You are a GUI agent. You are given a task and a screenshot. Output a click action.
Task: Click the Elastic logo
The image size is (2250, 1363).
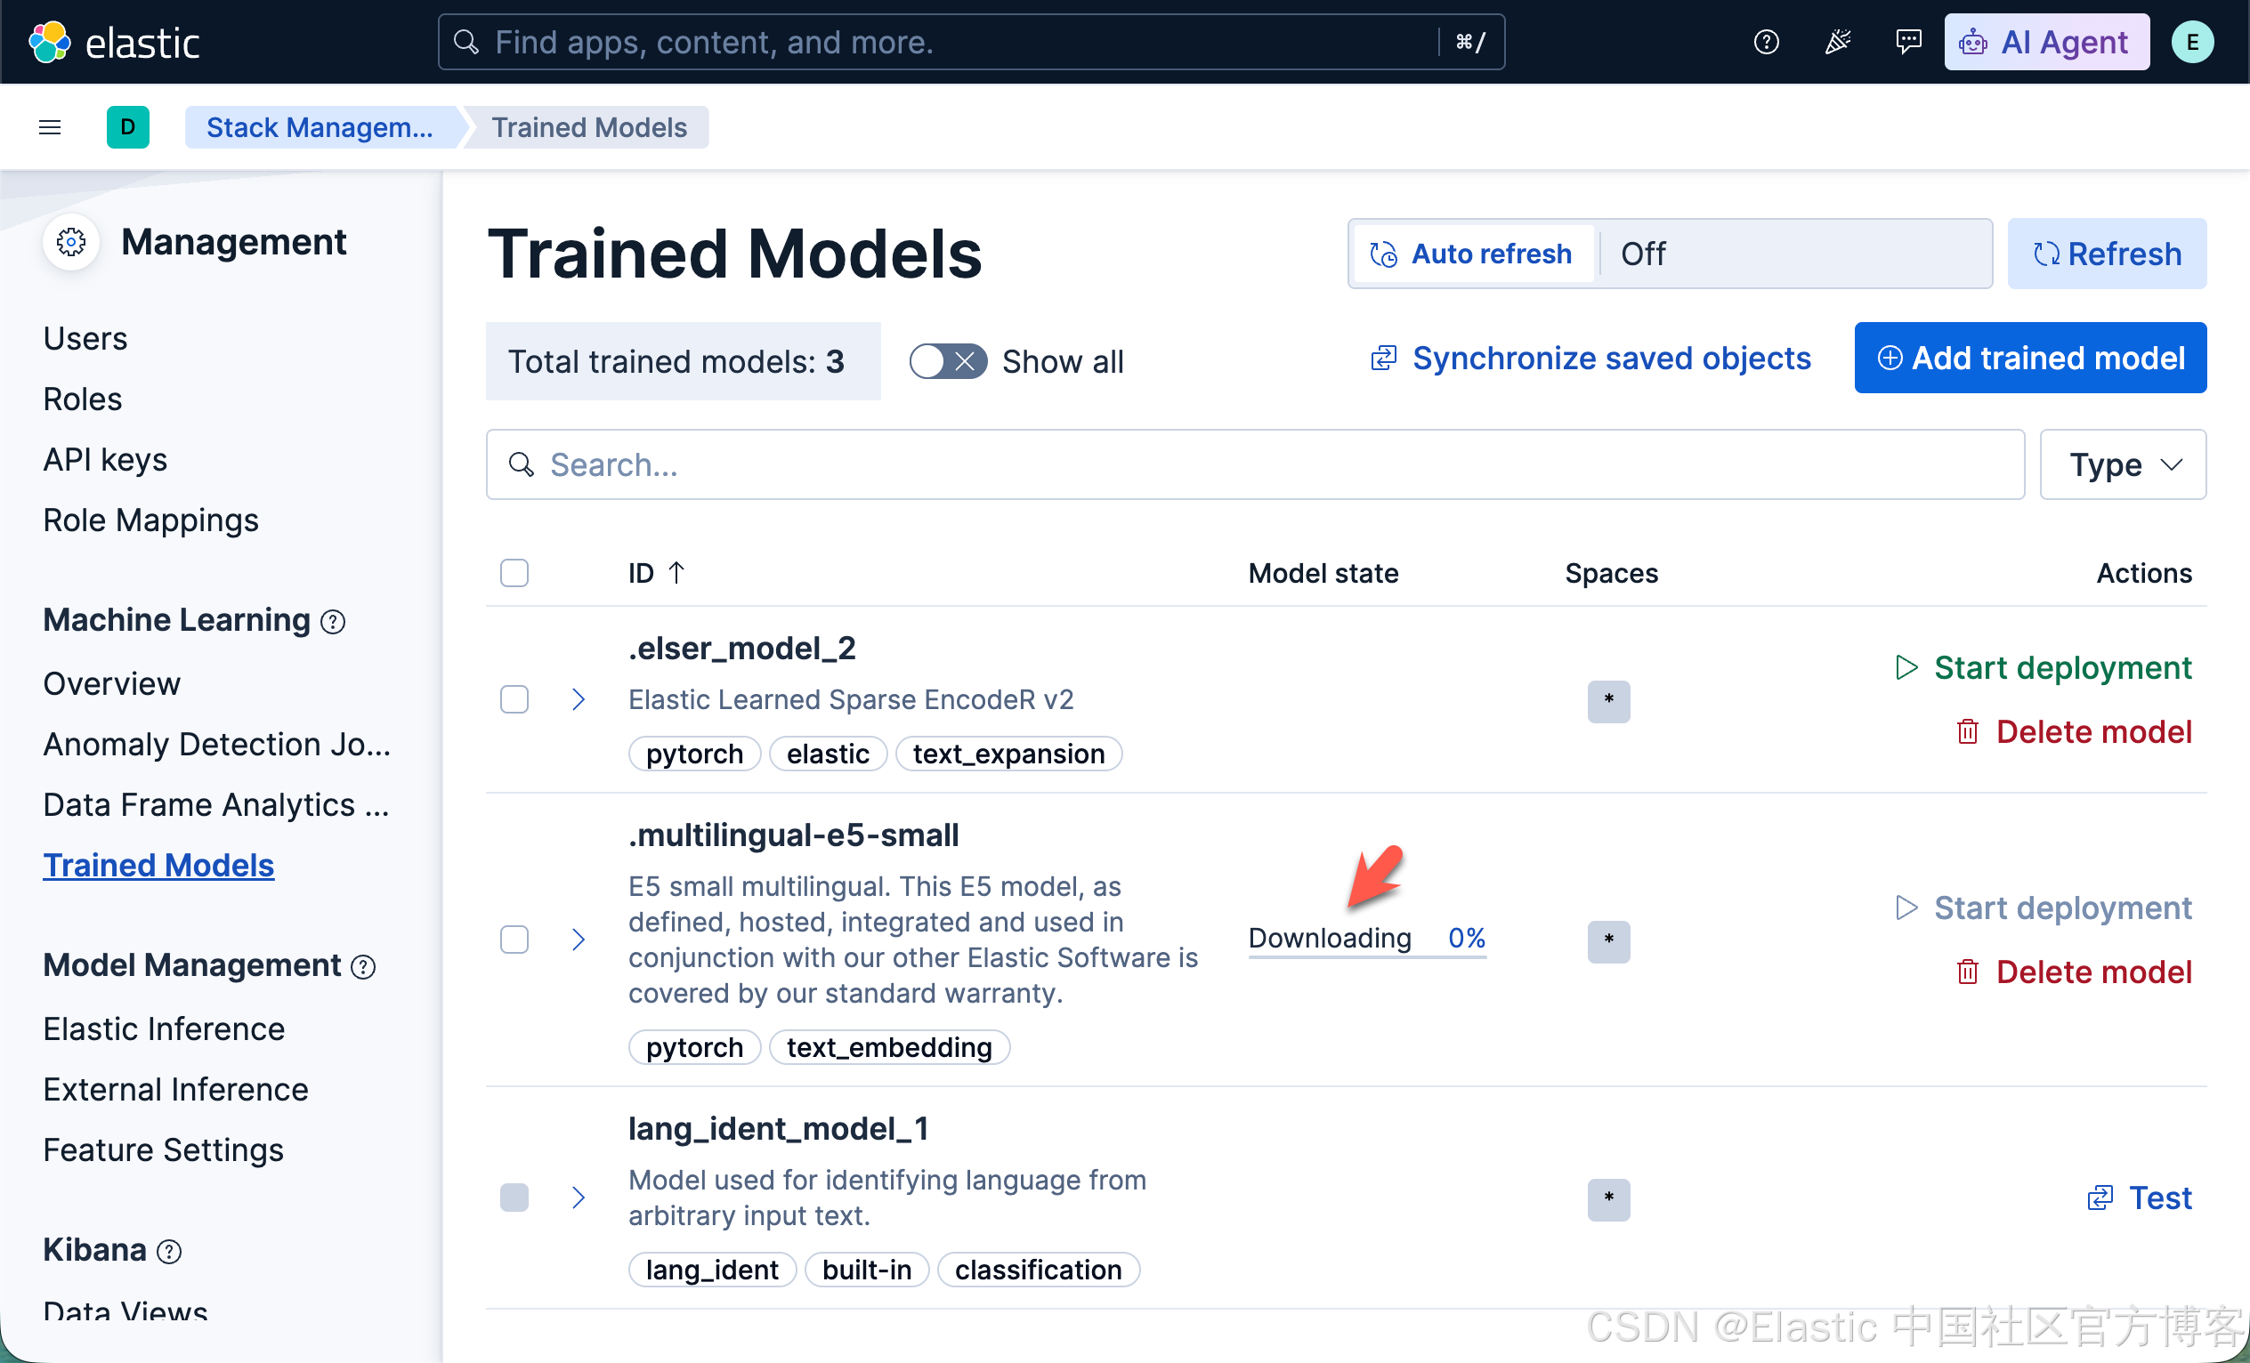pos(114,42)
